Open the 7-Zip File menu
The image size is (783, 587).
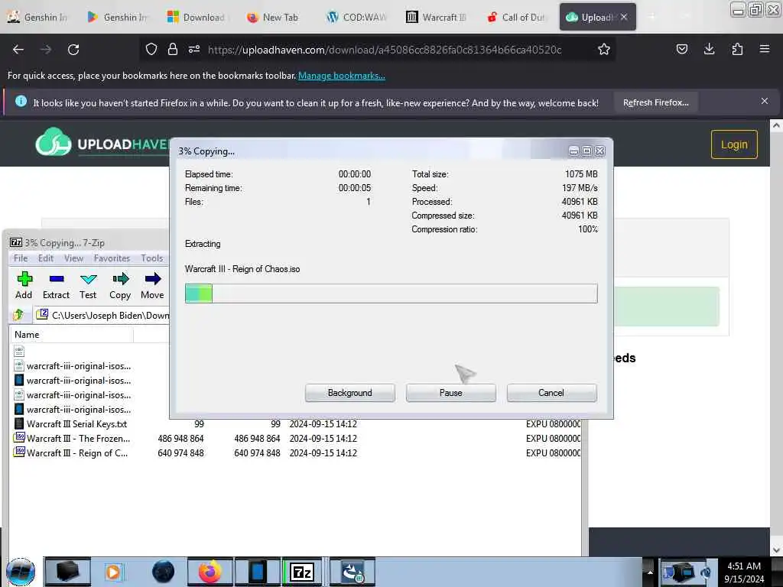click(x=21, y=258)
